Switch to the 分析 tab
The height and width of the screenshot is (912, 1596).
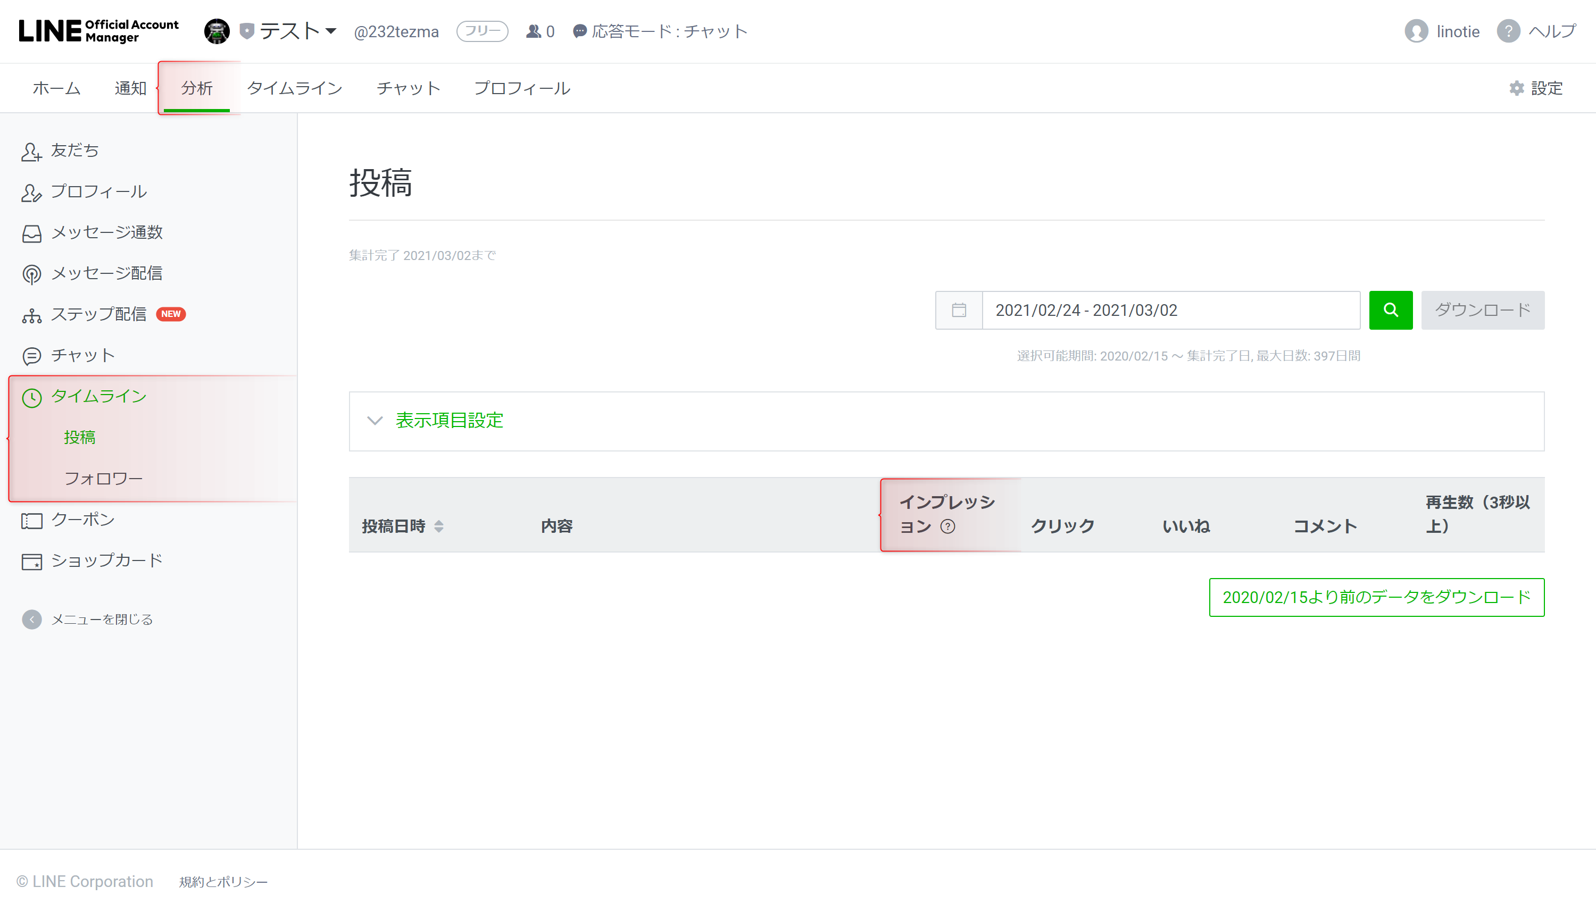pyautogui.click(x=197, y=88)
